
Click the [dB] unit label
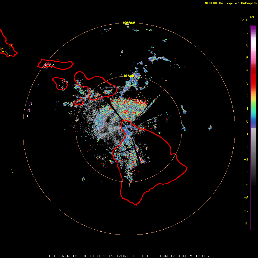[x=245, y=20]
